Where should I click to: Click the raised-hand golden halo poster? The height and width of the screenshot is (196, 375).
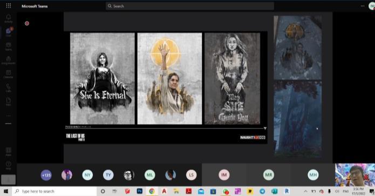[x=169, y=78]
